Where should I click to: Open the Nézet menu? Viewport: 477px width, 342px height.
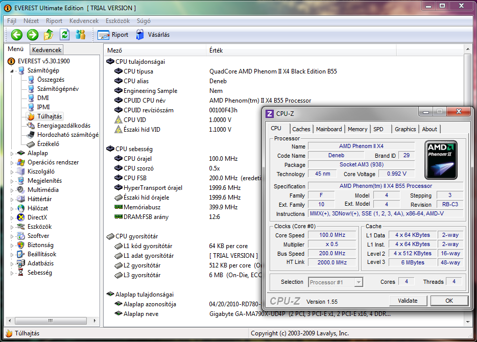tap(31, 21)
